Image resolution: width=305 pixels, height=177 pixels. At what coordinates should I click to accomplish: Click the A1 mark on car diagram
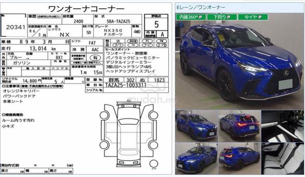click(x=129, y=101)
